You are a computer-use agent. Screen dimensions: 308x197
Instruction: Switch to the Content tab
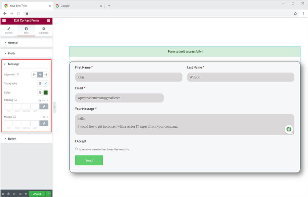point(9,30)
